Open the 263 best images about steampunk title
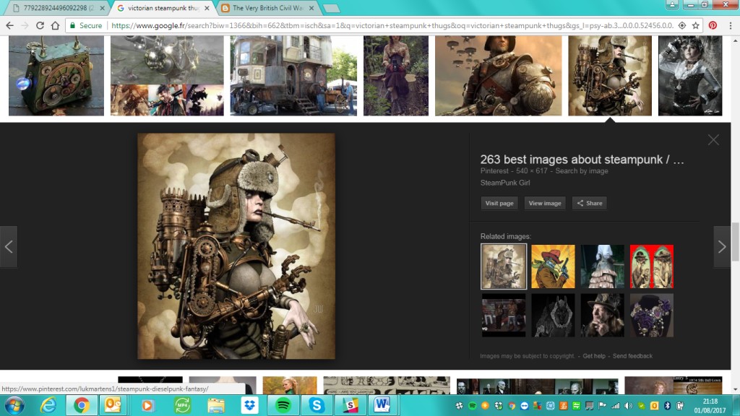740x416 pixels. pos(582,160)
